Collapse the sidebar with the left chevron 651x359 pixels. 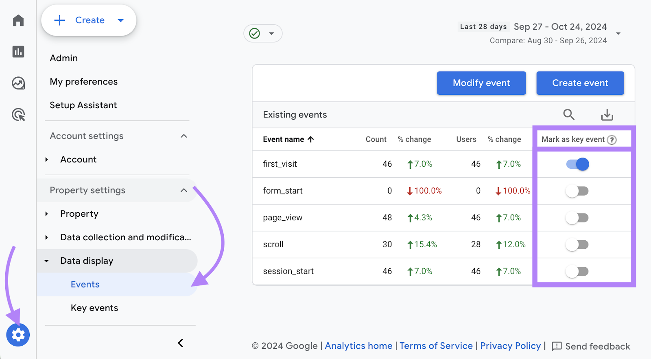point(181,343)
